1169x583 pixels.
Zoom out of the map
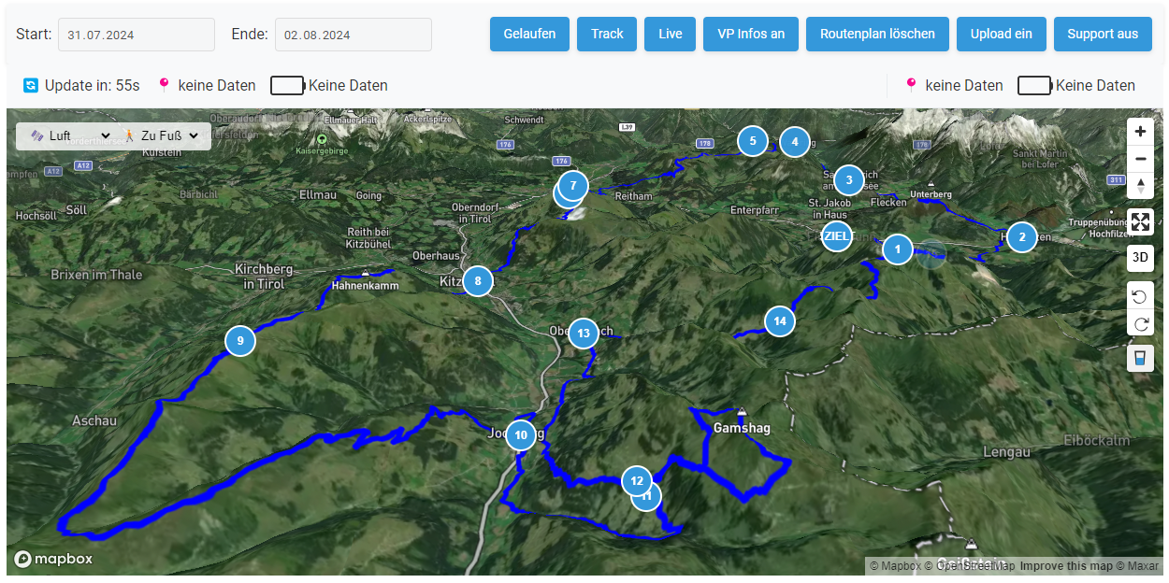tap(1140, 159)
